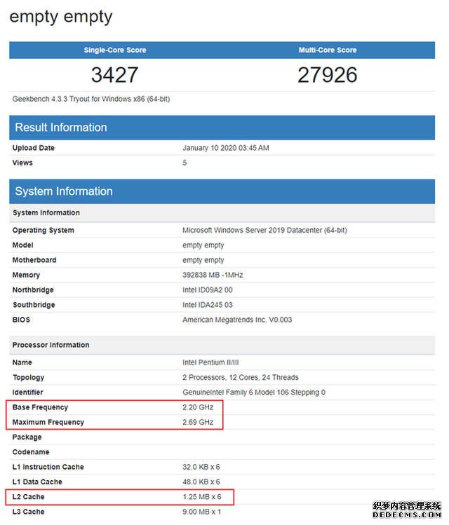
Task: Click the Topology label
Action: 29,378
